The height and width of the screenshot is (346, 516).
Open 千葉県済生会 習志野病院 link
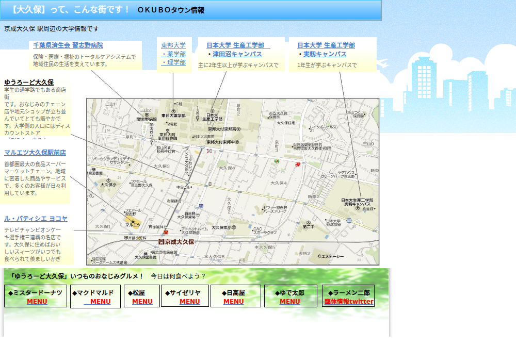[68, 45]
